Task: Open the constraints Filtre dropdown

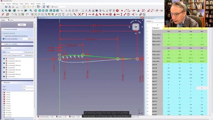Action: tap(15, 52)
